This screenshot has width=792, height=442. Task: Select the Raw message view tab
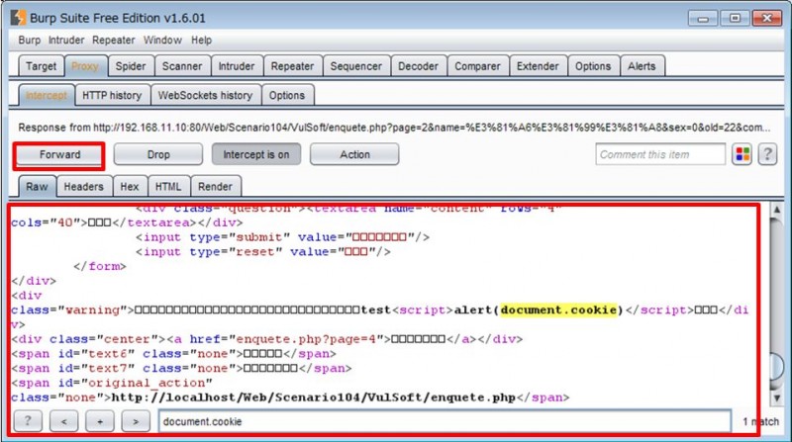click(x=37, y=187)
